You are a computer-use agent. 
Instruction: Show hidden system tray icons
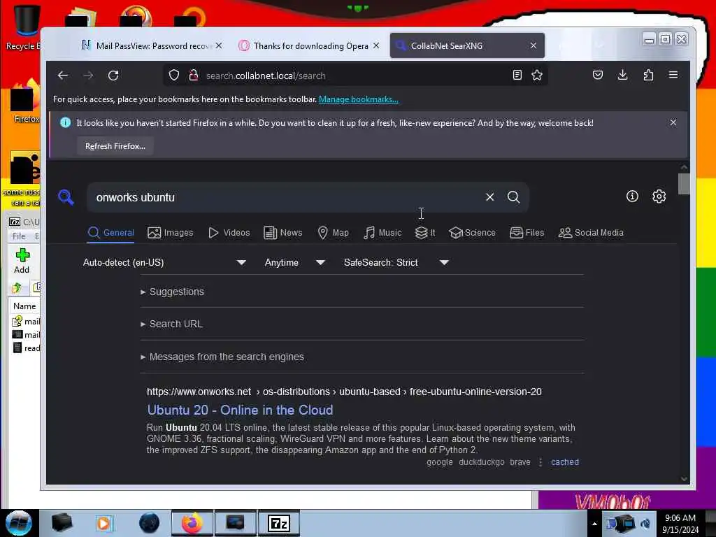pyautogui.click(x=594, y=524)
